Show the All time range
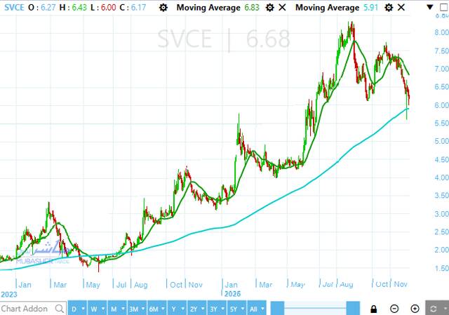449x315 pixels. [255, 309]
